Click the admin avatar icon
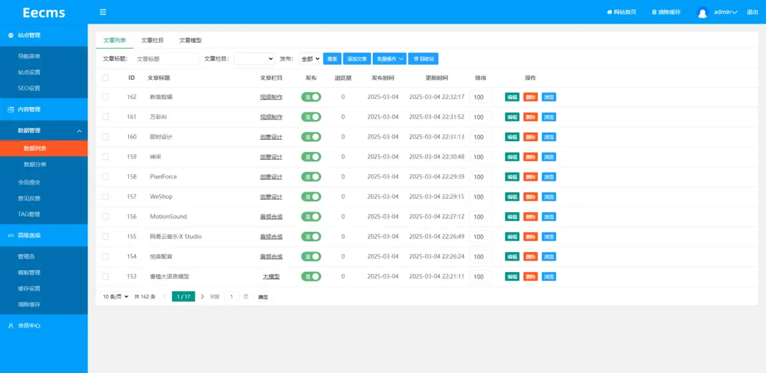 coord(701,11)
